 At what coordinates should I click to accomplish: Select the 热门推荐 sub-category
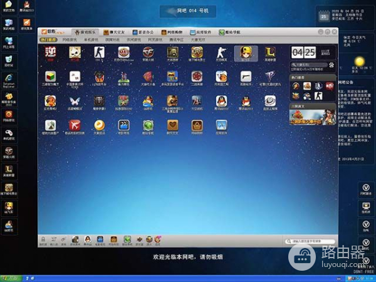click(48, 39)
